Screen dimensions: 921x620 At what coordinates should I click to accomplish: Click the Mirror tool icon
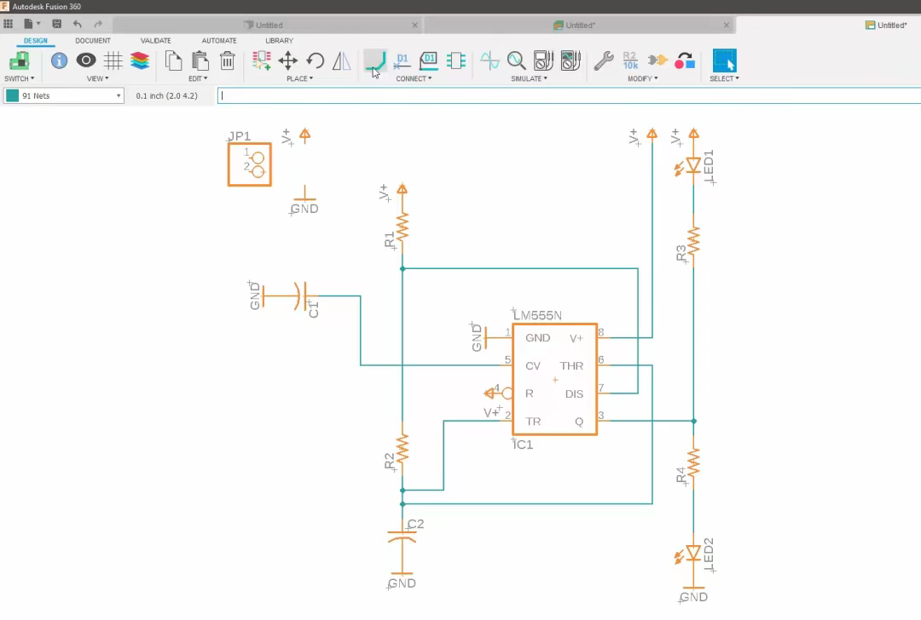click(x=341, y=60)
